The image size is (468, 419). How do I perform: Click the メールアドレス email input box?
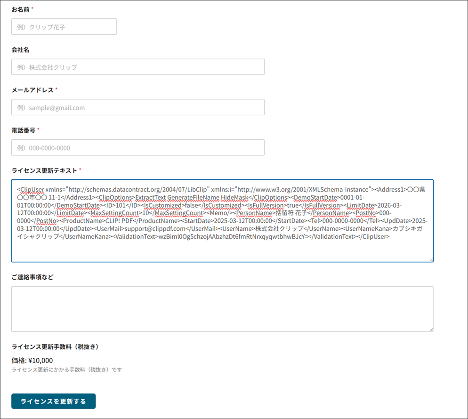click(137, 107)
